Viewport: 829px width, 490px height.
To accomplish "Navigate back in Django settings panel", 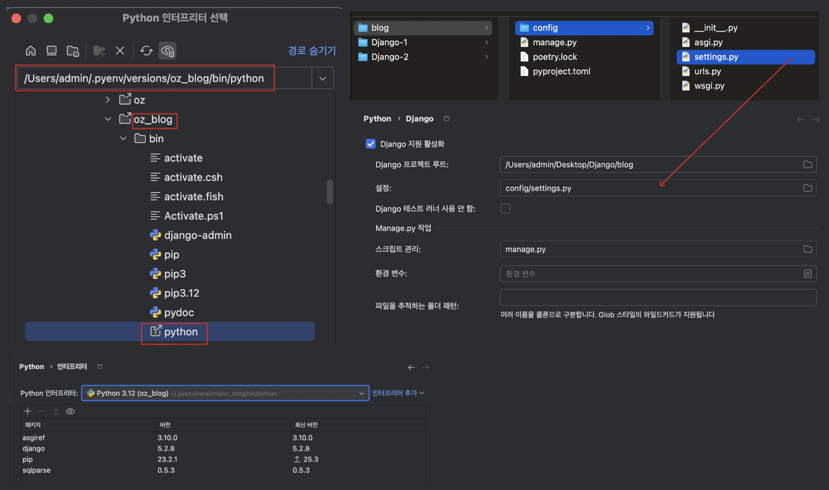I will [800, 119].
